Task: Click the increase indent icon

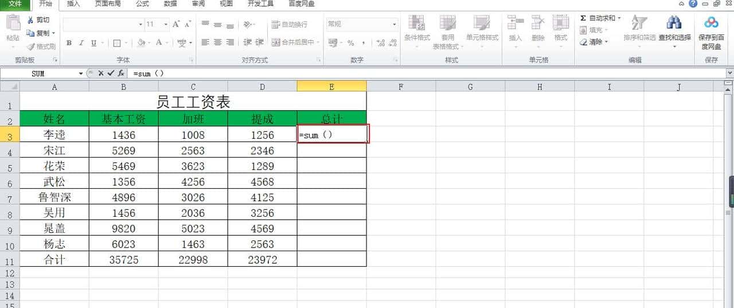Action: click(x=259, y=42)
